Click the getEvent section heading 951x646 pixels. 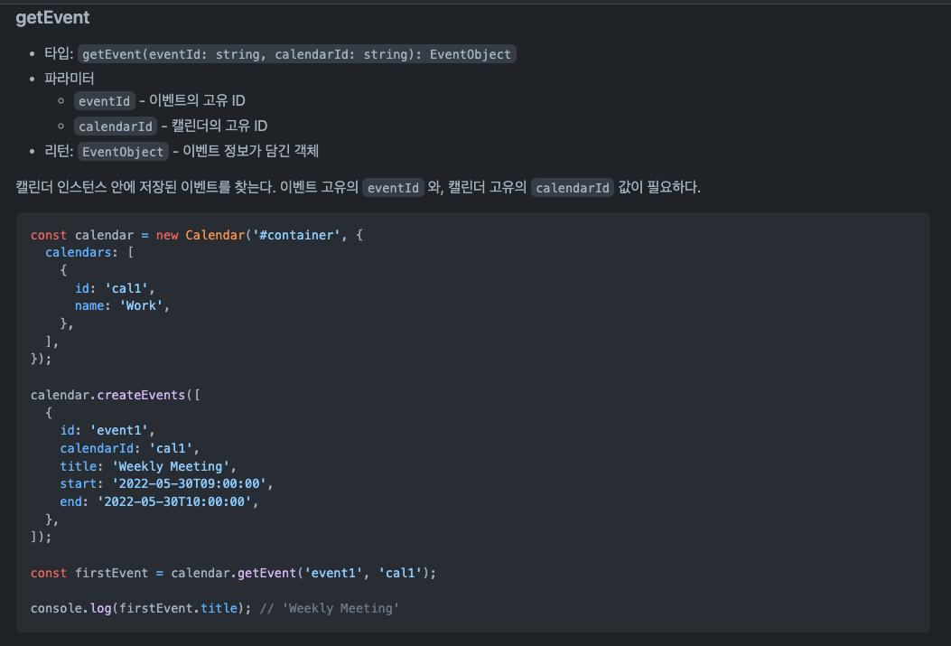coord(52,17)
